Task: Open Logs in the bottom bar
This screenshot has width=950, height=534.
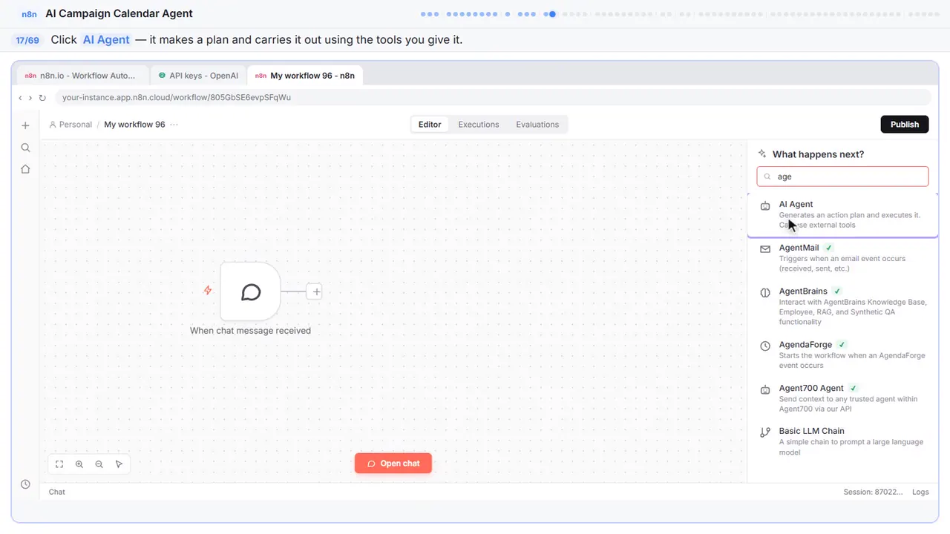Action: 920,492
